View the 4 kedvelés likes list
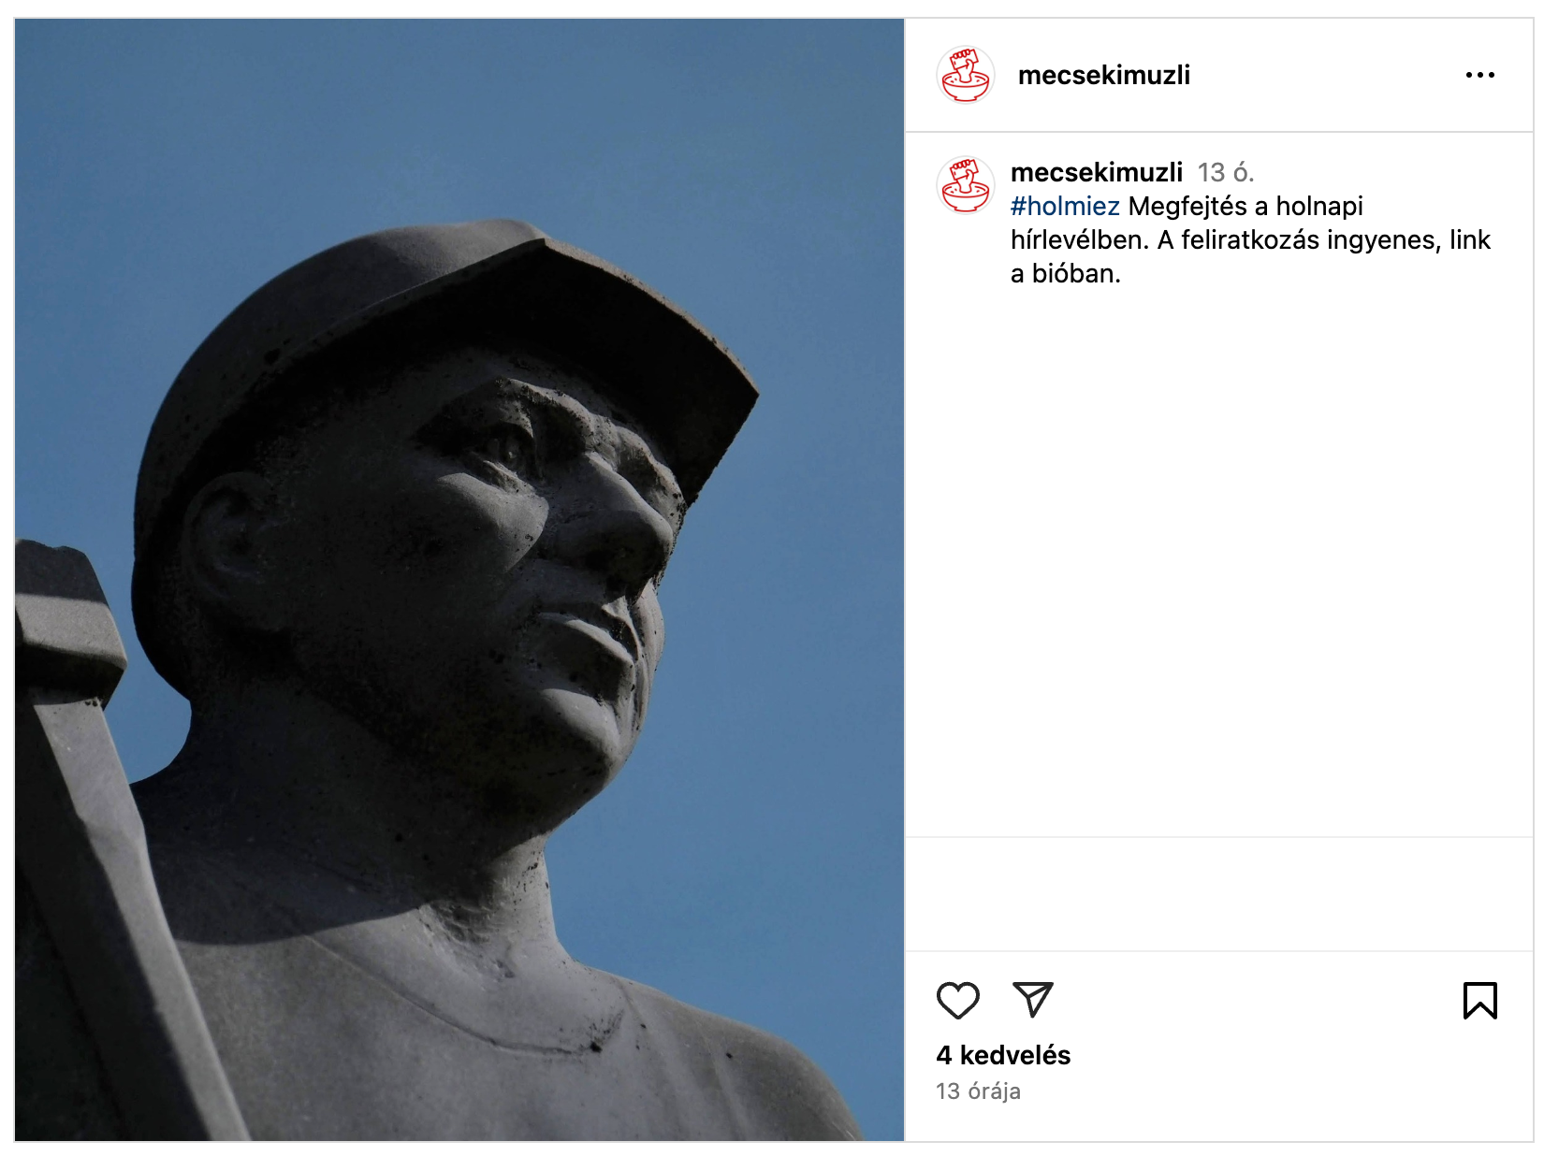The width and height of the screenshot is (1544, 1156). pyautogui.click(x=1003, y=1055)
